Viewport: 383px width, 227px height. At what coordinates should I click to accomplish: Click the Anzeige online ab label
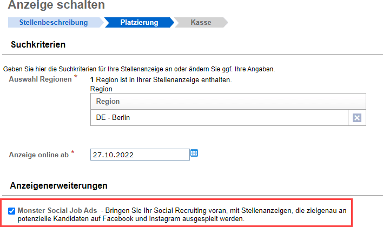pos(39,155)
